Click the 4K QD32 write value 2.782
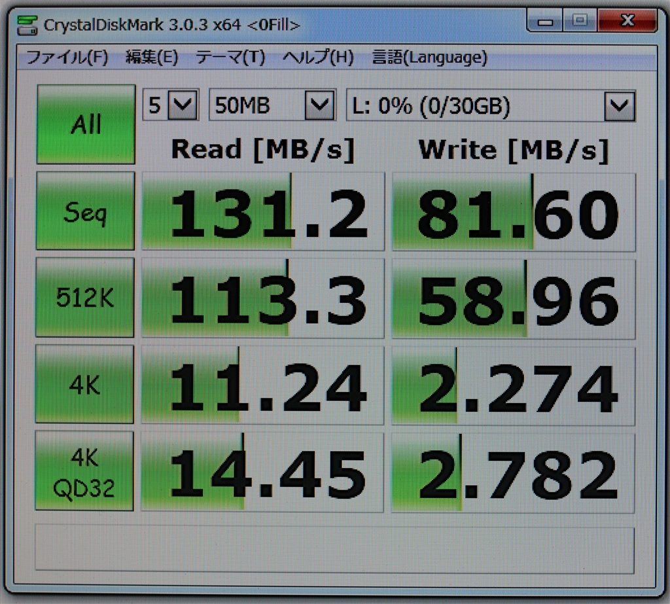Viewport: 670px width, 604px height. pos(513,473)
